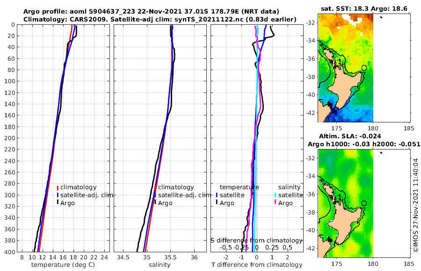The height and width of the screenshot is (271, 421).
Task: Click longitude tick 180 under SLA map
Action: (373, 264)
